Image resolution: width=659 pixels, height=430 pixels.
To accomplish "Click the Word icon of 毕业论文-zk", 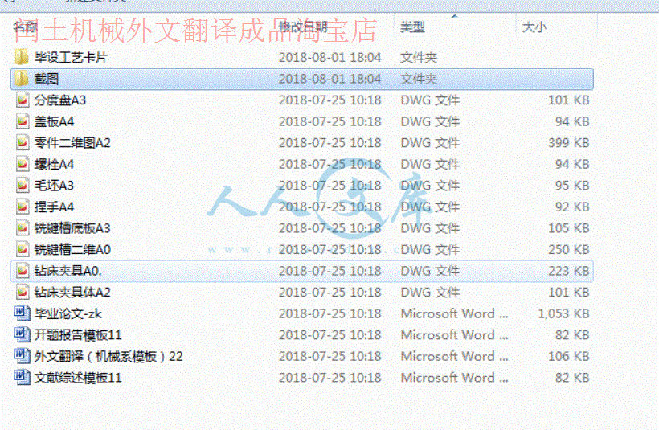I will tap(22, 313).
